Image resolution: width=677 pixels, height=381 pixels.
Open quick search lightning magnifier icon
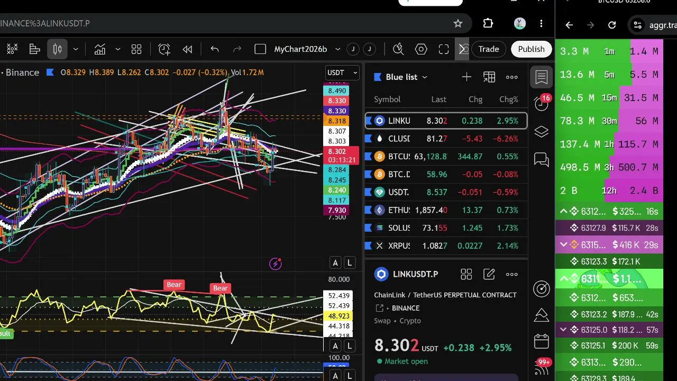click(398, 49)
